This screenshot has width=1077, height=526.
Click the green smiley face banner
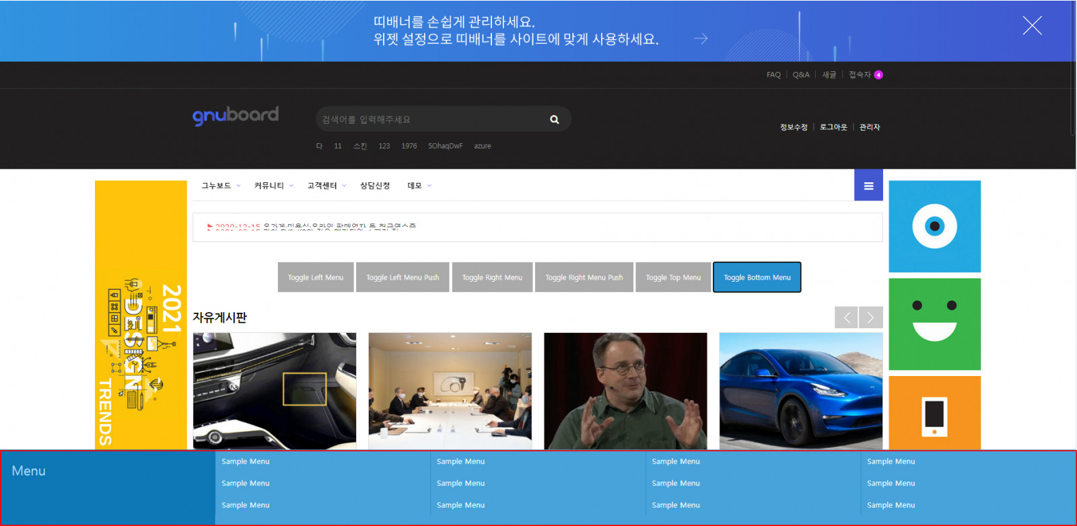coord(934,324)
